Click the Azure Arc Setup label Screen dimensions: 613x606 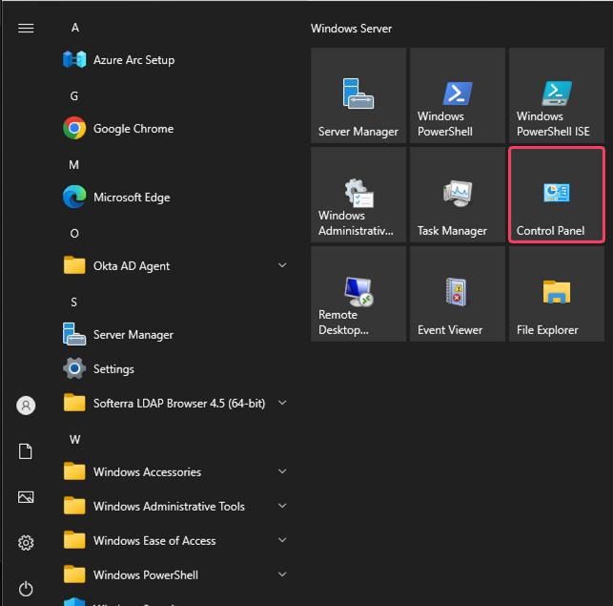click(133, 60)
